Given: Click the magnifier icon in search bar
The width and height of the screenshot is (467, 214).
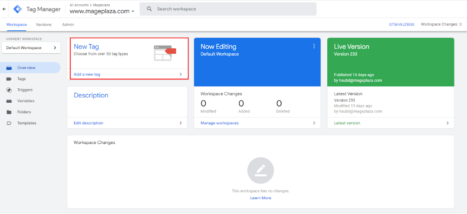Looking at the screenshot, I should click(149, 9).
